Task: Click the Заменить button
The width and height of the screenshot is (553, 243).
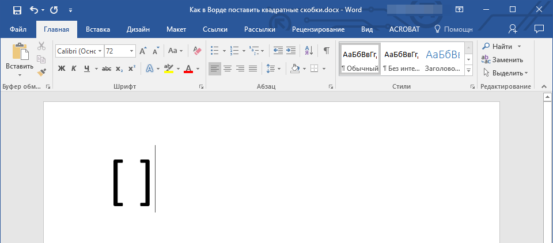Action: point(502,59)
